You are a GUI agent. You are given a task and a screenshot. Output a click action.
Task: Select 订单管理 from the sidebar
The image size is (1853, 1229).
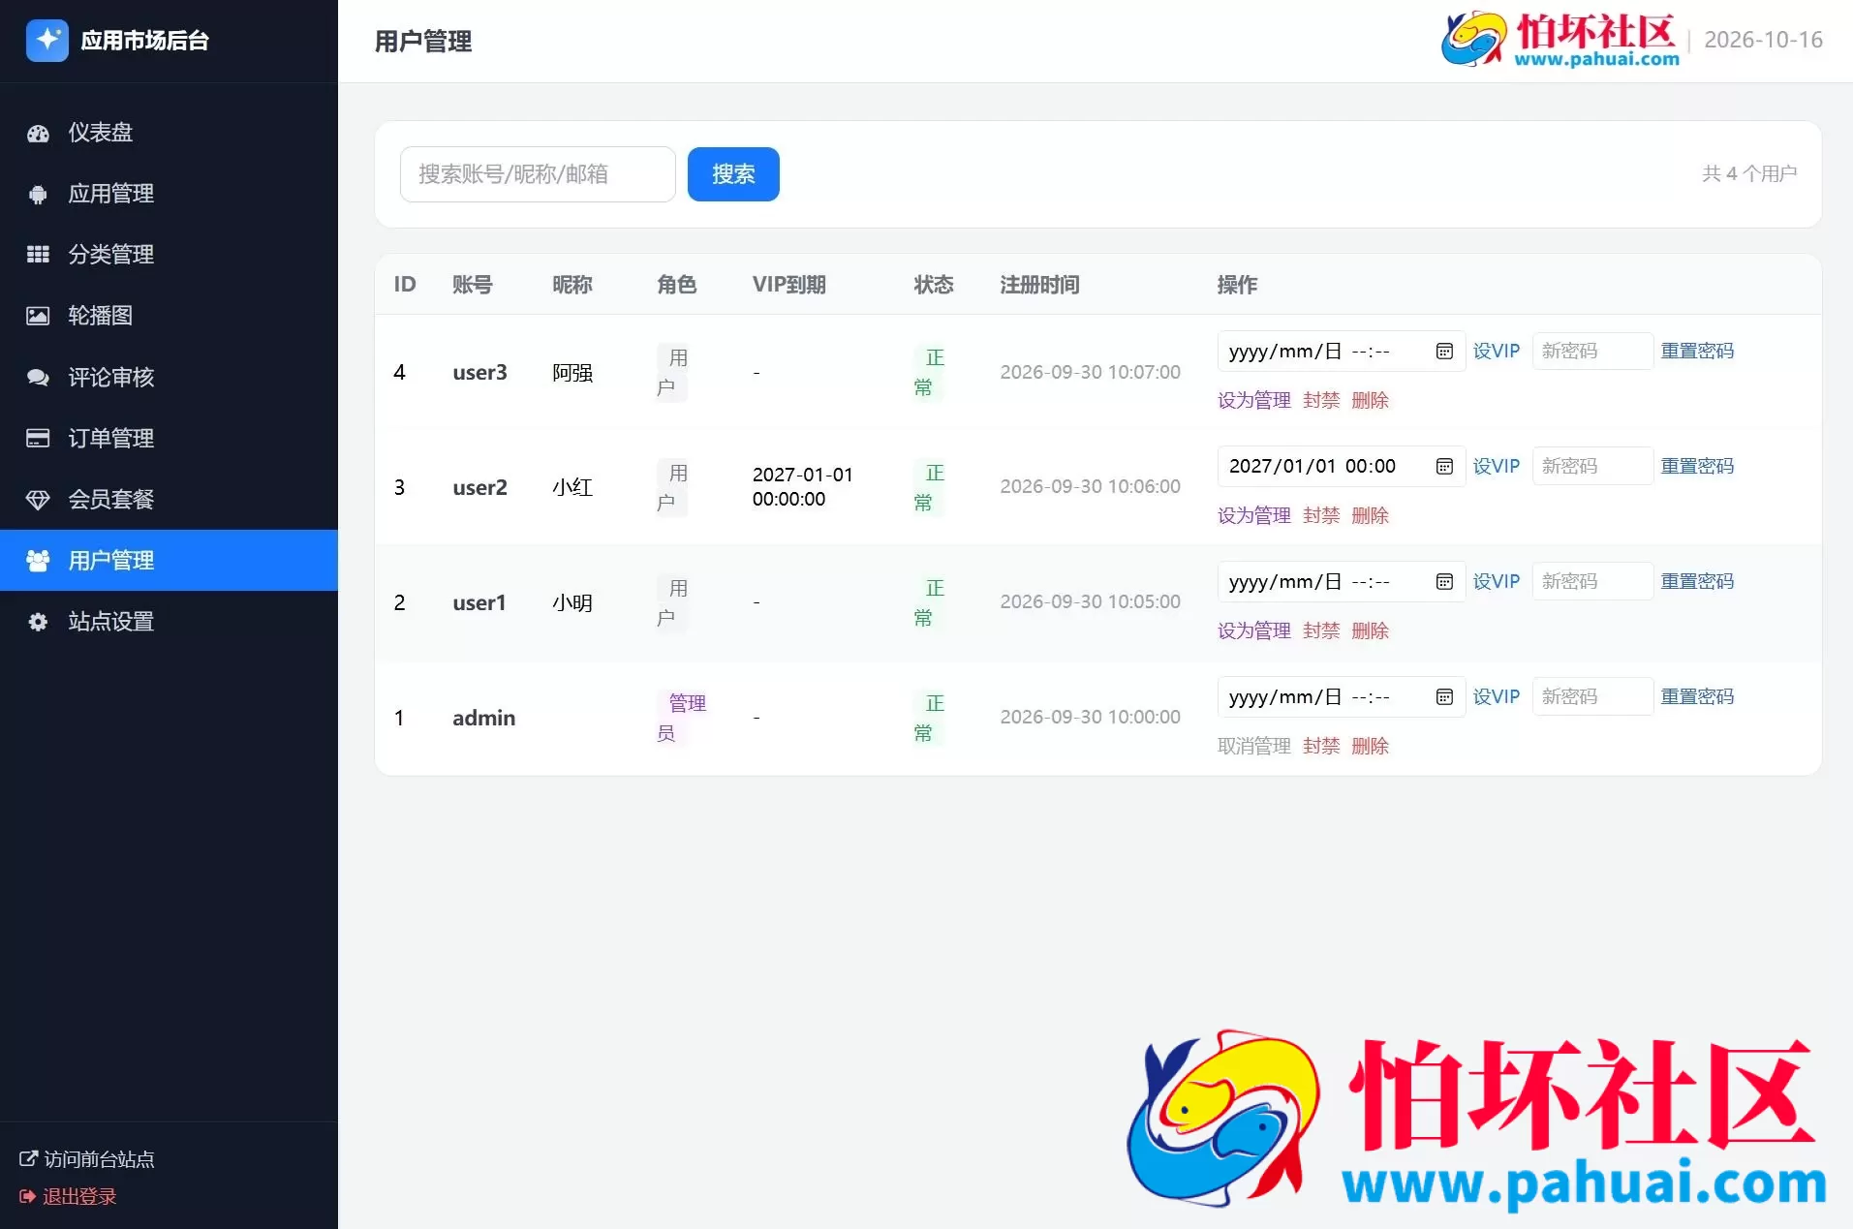(x=169, y=438)
